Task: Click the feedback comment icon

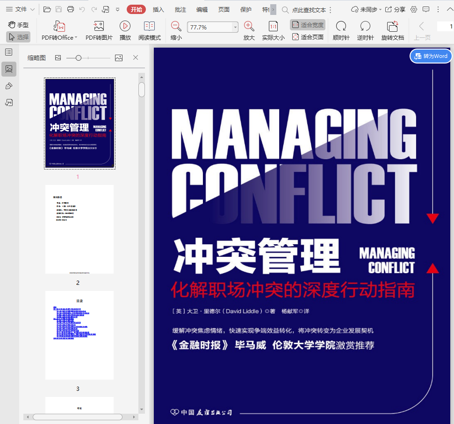Action: 426,9
